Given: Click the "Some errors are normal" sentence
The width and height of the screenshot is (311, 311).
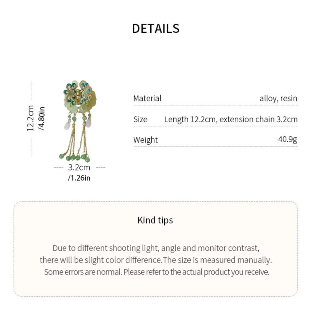Looking at the screenshot, I should [x=156, y=272].
